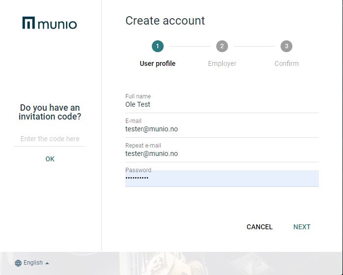Expand the language arrow next to English

[x=47, y=263]
